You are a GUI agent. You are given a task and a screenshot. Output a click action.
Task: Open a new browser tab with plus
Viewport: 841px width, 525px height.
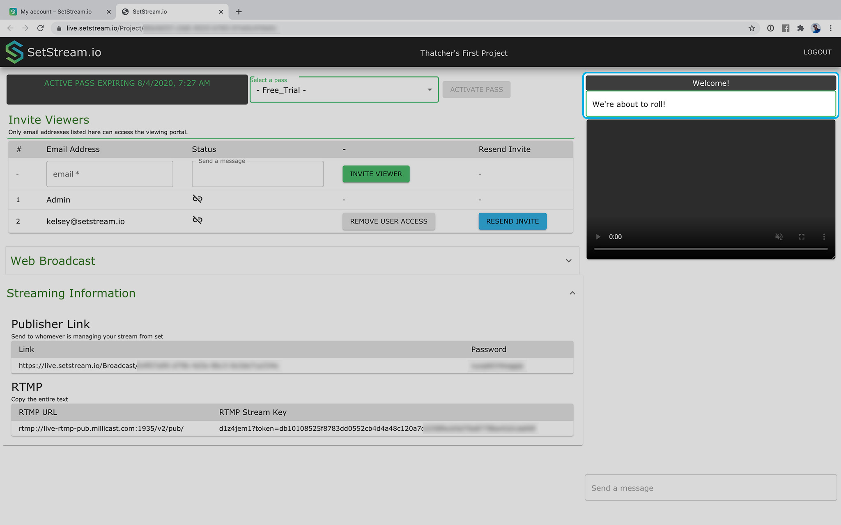tap(239, 11)
